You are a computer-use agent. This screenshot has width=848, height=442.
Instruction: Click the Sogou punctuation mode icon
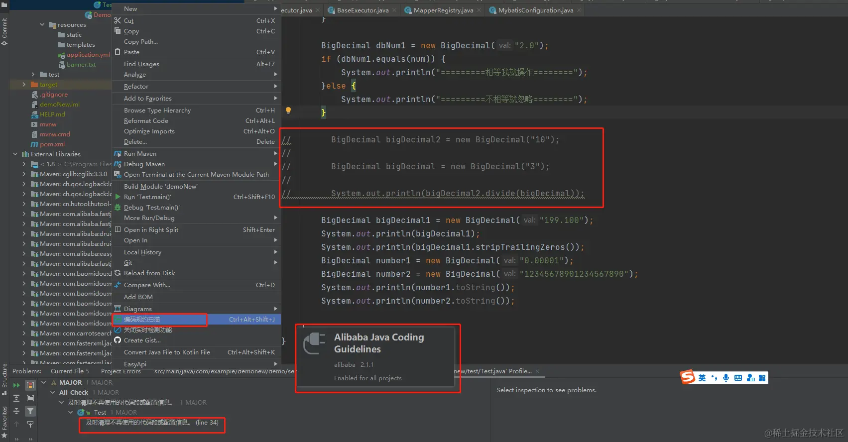point(714,378)
